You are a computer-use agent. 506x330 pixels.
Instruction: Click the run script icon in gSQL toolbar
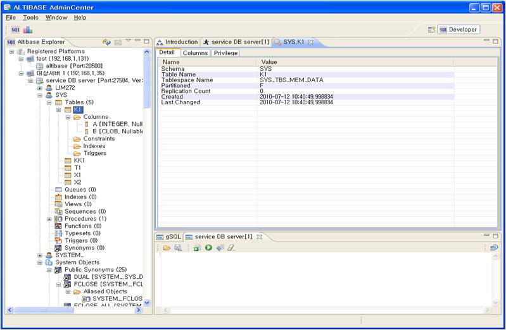[197, 248]
